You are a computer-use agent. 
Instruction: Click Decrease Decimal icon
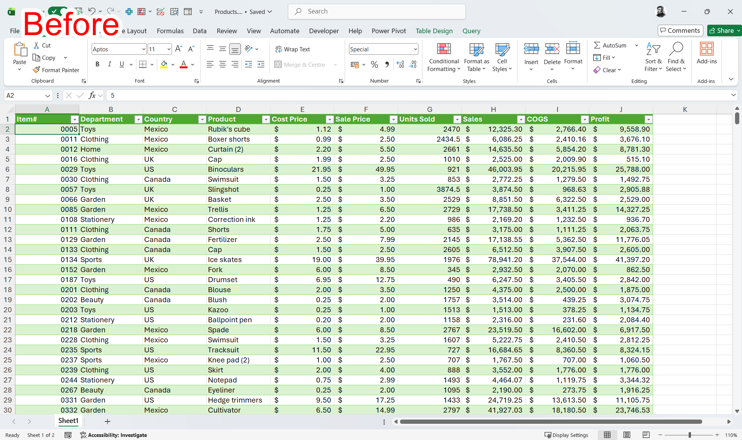[413, 64]
